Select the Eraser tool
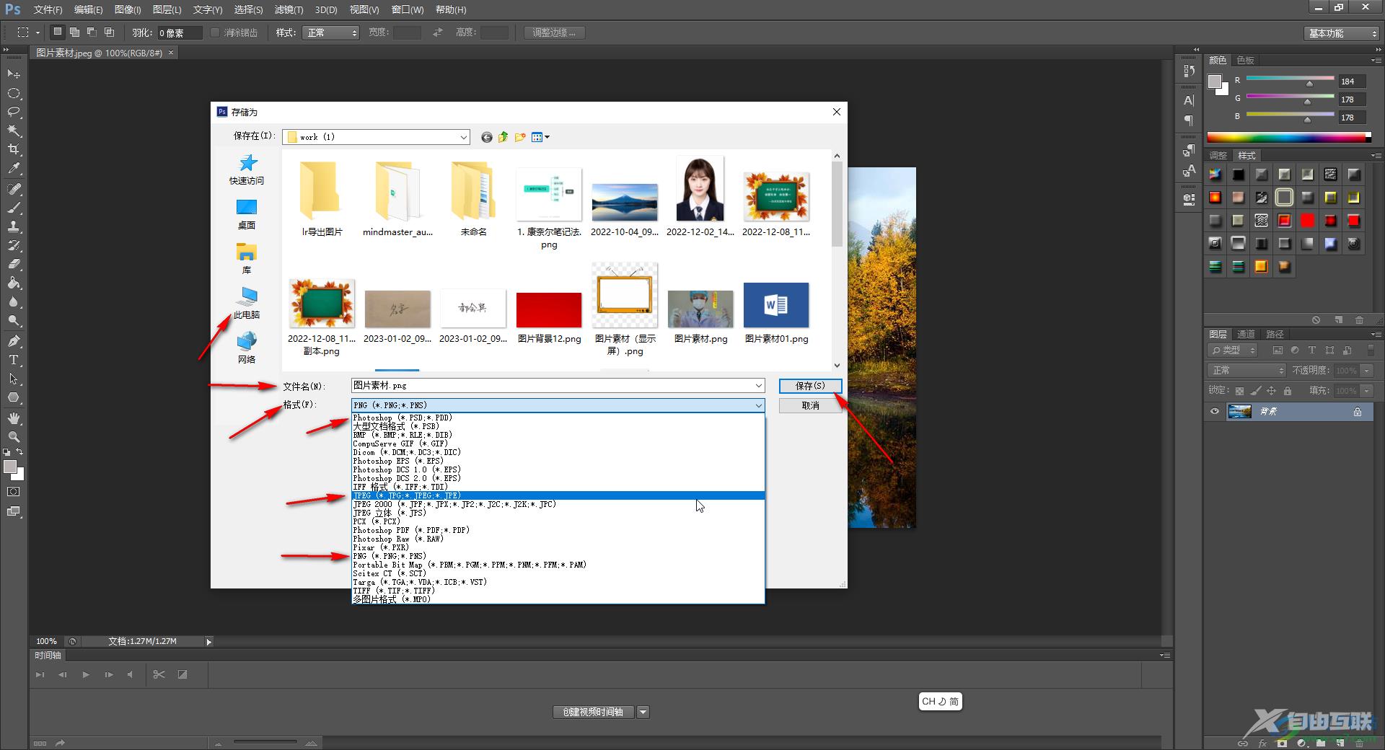The image size is (1385, 750). pos(14,264)
